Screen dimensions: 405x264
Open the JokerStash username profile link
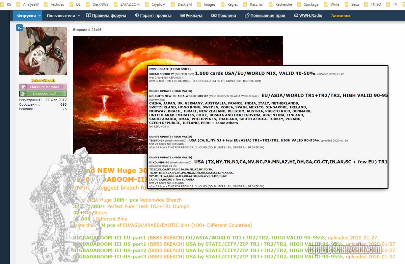43,80
